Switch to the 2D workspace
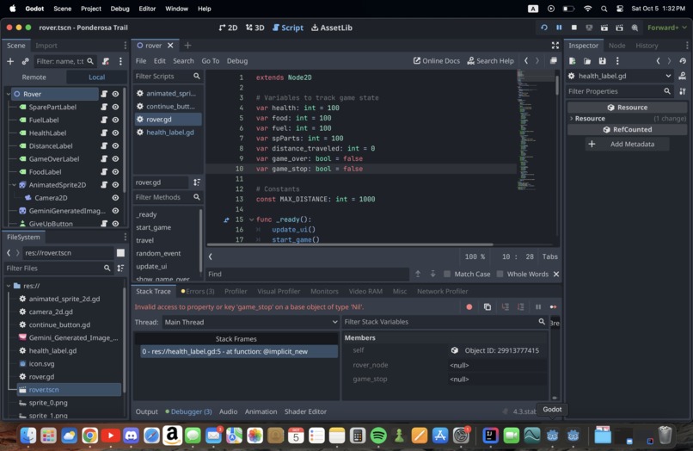Viewport: 693px width, 451px height. (x=228, y=28)
